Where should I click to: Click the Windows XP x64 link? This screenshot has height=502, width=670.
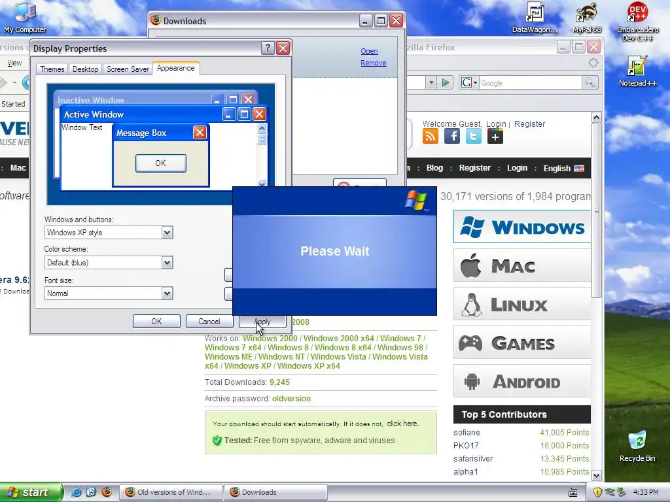[x=309, y=366]
